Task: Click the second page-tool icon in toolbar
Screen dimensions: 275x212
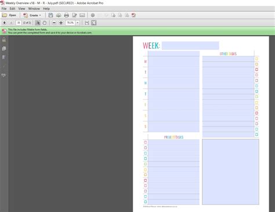Action: (x=120, y=15)
